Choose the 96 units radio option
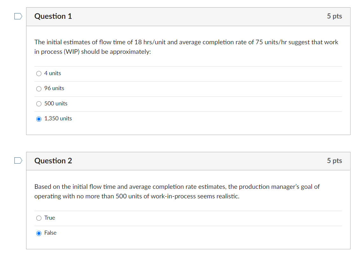 (x=39, y=89)
